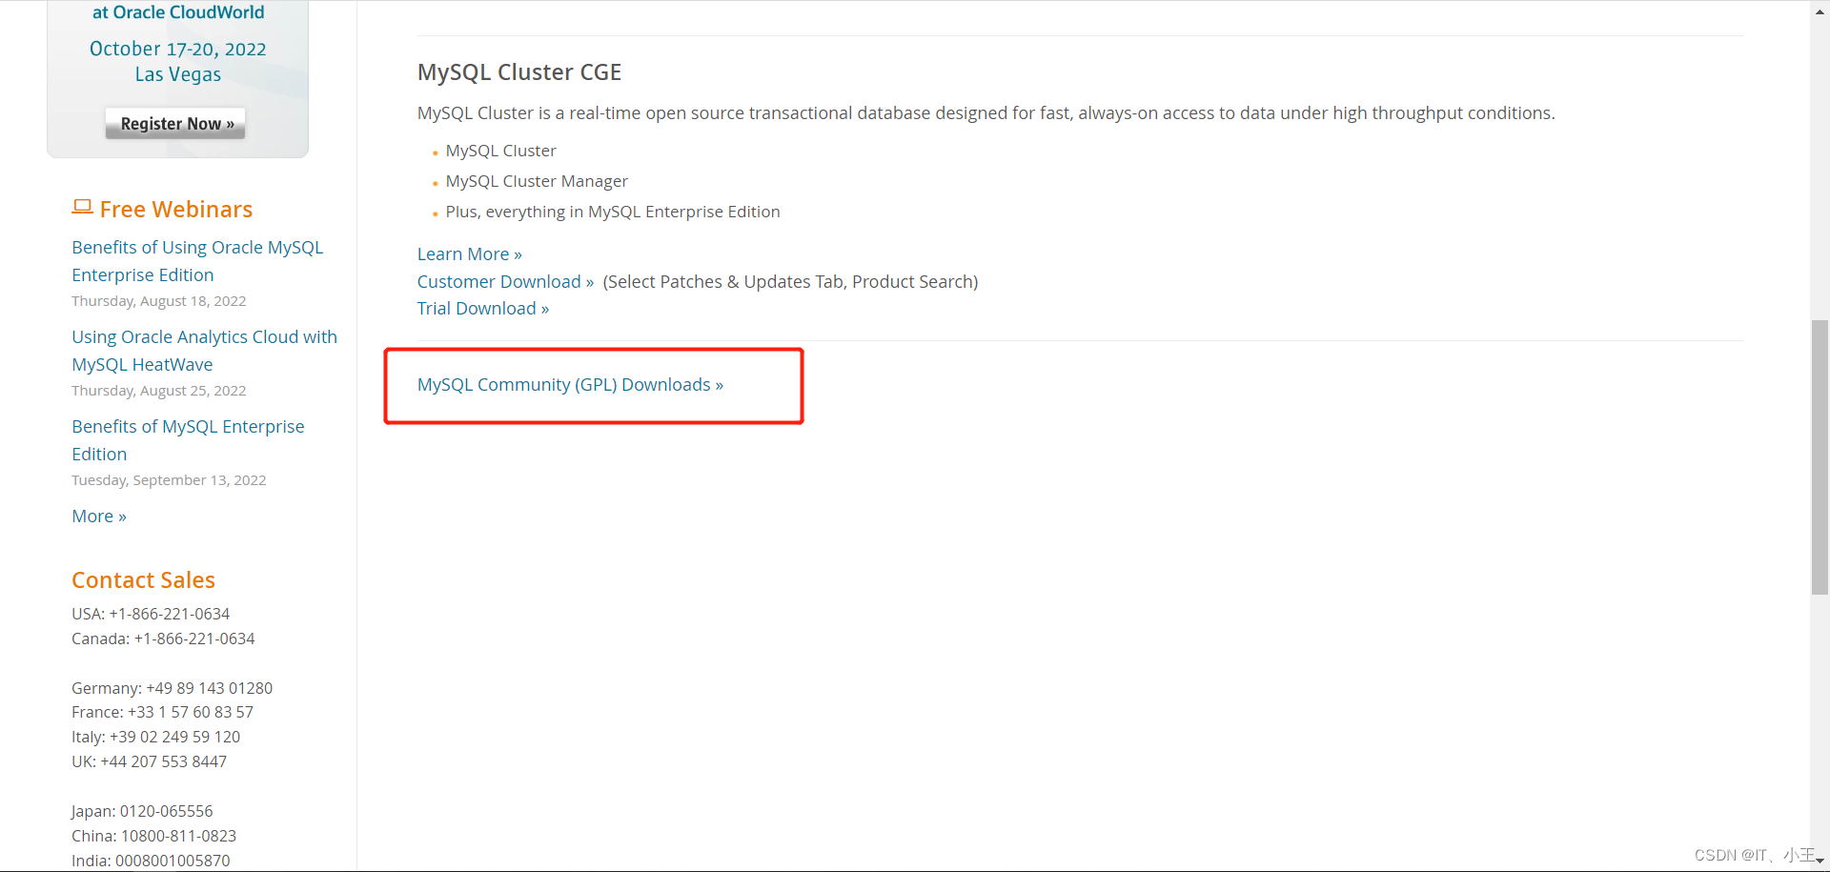
Task: Click the date Tuesday, September 13, 2022
Action: 169,480
